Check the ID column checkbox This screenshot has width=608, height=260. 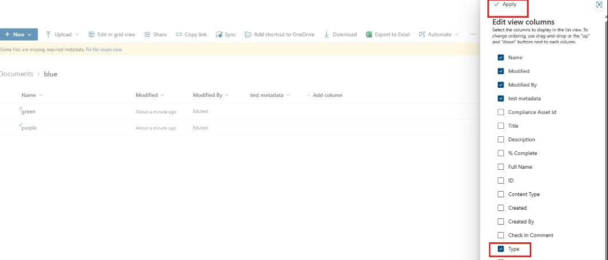pos(501,181)
